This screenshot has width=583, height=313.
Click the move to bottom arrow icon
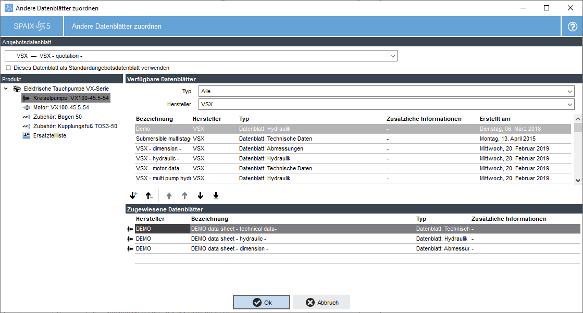click(x=216, y=195)
